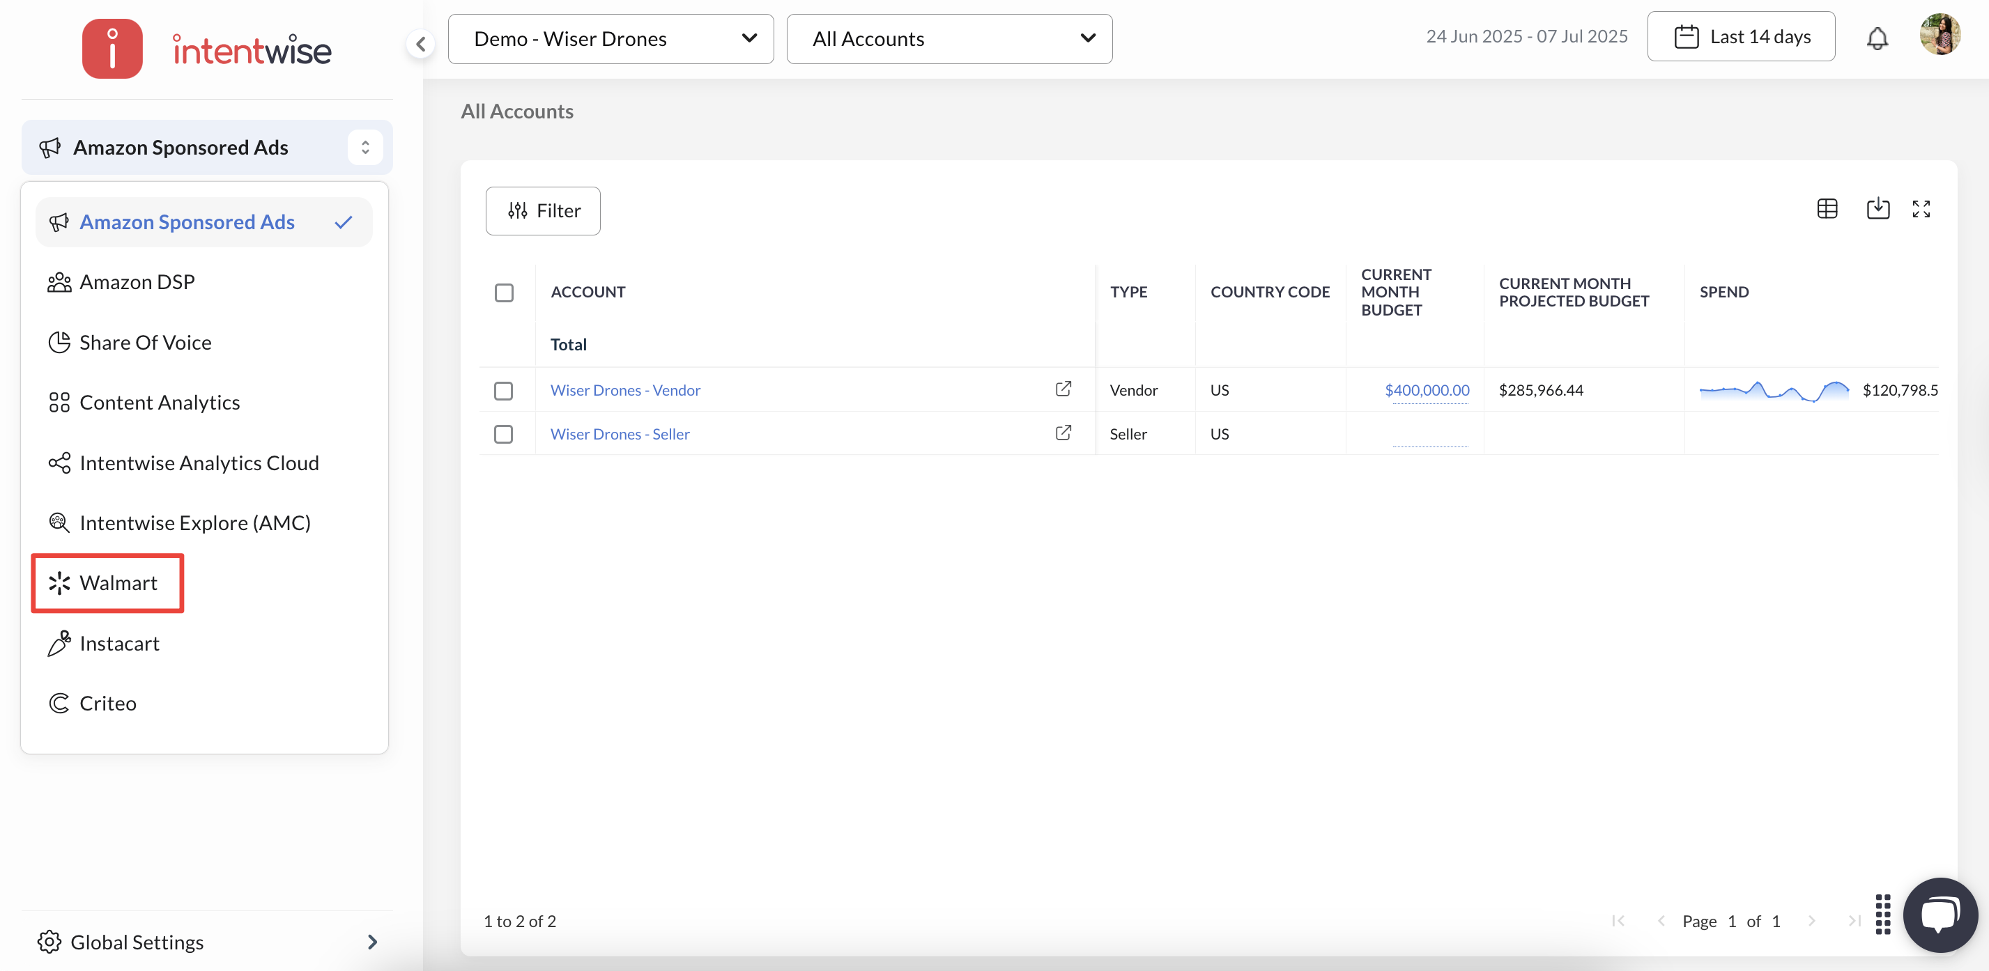Expand the table to fullscreen

click(x=1921, y=209)
